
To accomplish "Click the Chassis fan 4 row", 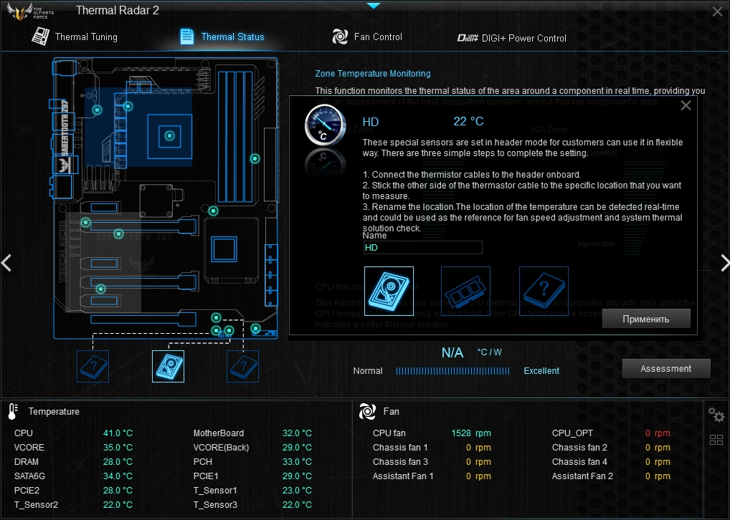I will pyautogui.click(x=611, y=462).
